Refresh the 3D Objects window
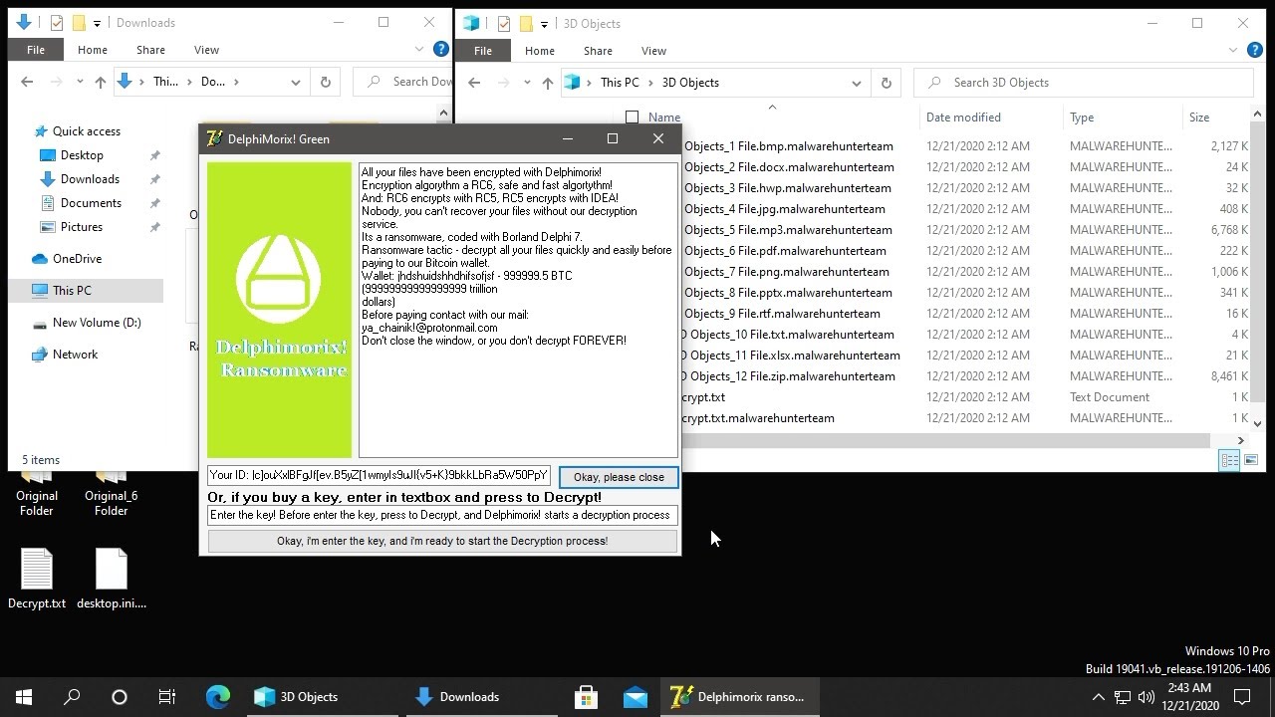 886,83
